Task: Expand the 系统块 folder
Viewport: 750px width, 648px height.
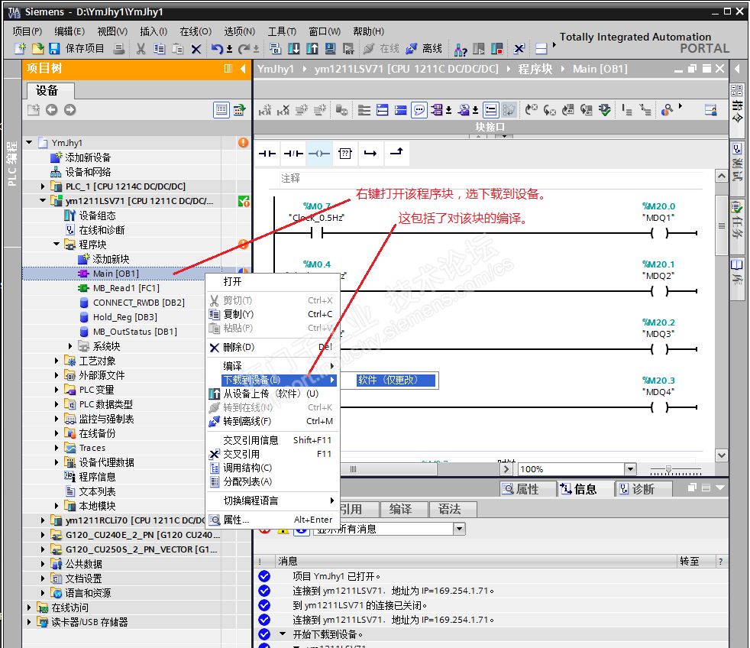Action: pyautogui.click(x=70, y=345)
